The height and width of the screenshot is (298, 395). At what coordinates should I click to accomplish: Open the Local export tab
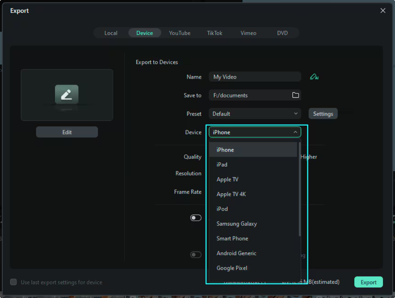coord(111,33)
